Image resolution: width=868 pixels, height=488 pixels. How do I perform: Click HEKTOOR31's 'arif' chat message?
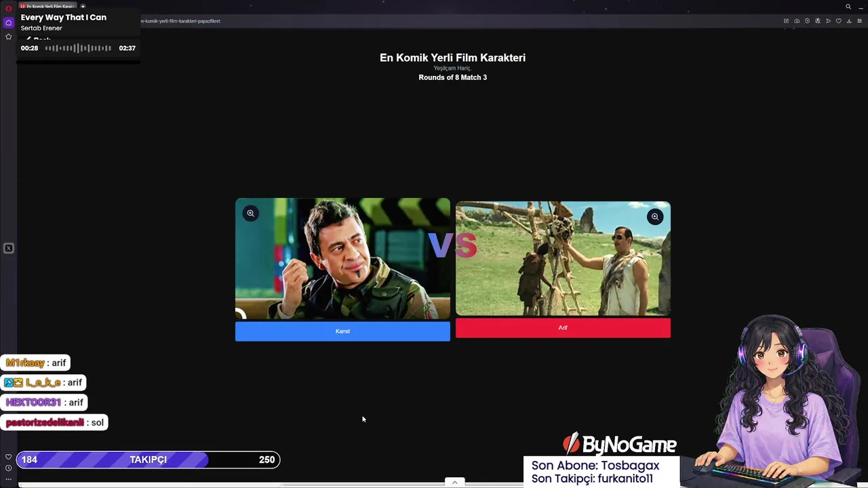click(45, 403)
